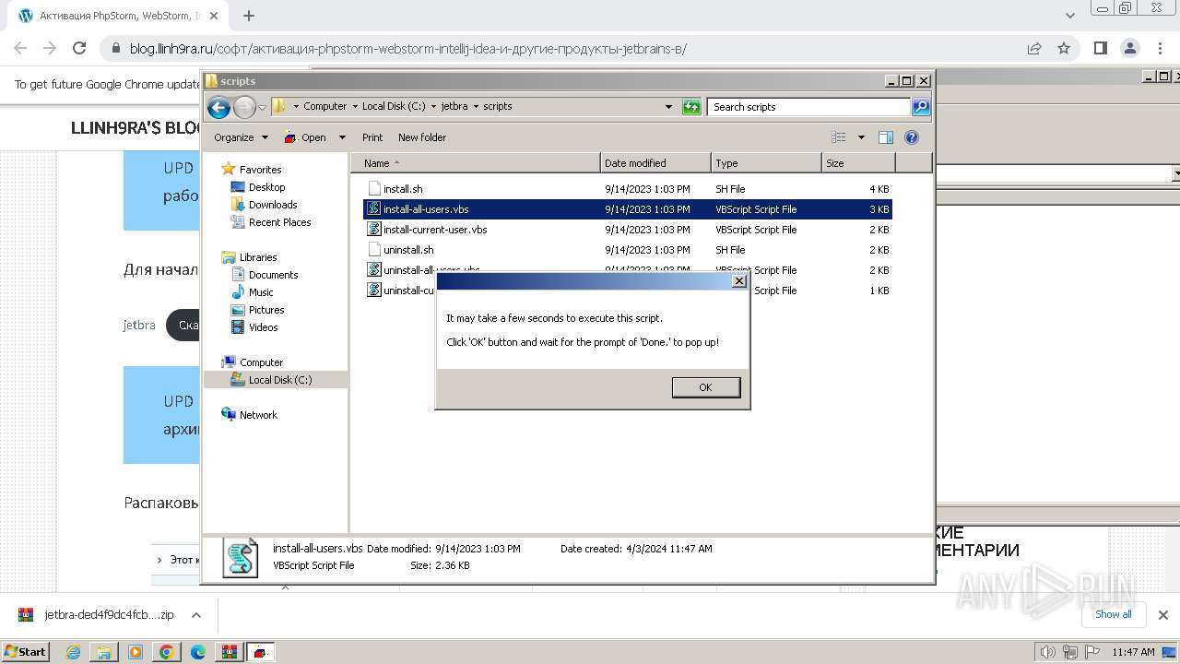The width and height of the screenshot is (1180, 664).
Task: Open Chrome profile icon
Action: [x=1130, y=48]
